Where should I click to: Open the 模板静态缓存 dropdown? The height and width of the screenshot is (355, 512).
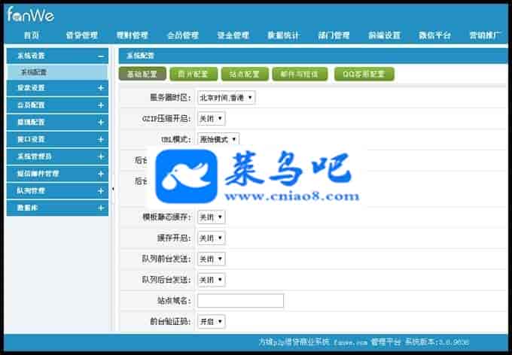tap(211, 217)
